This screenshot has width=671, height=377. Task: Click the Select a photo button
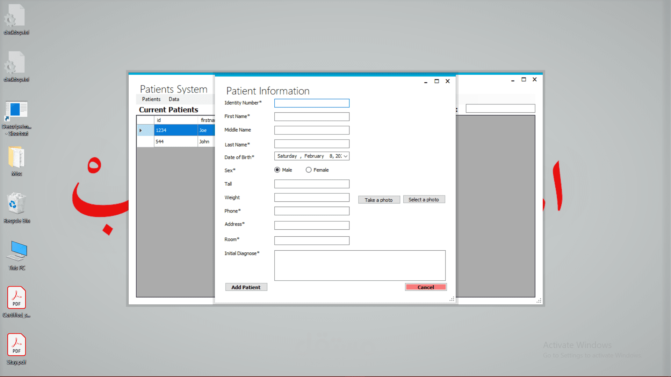pyautogui.click(x=424, y=200)
